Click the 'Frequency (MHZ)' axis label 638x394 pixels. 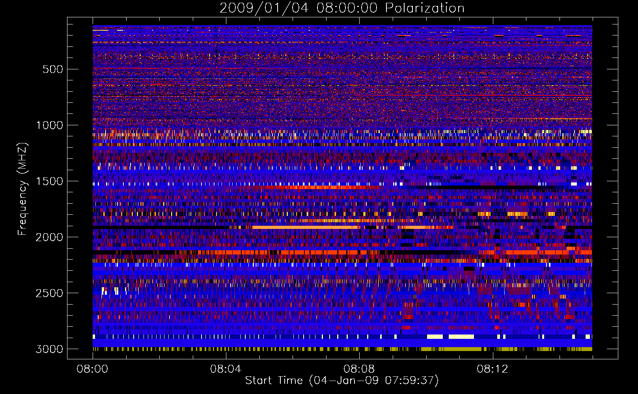click(22, 189)
